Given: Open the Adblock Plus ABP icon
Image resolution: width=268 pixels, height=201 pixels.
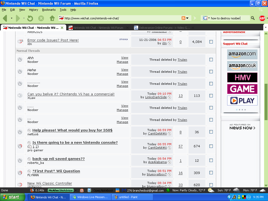Looking at the screenshot, I should pos(262,18).
